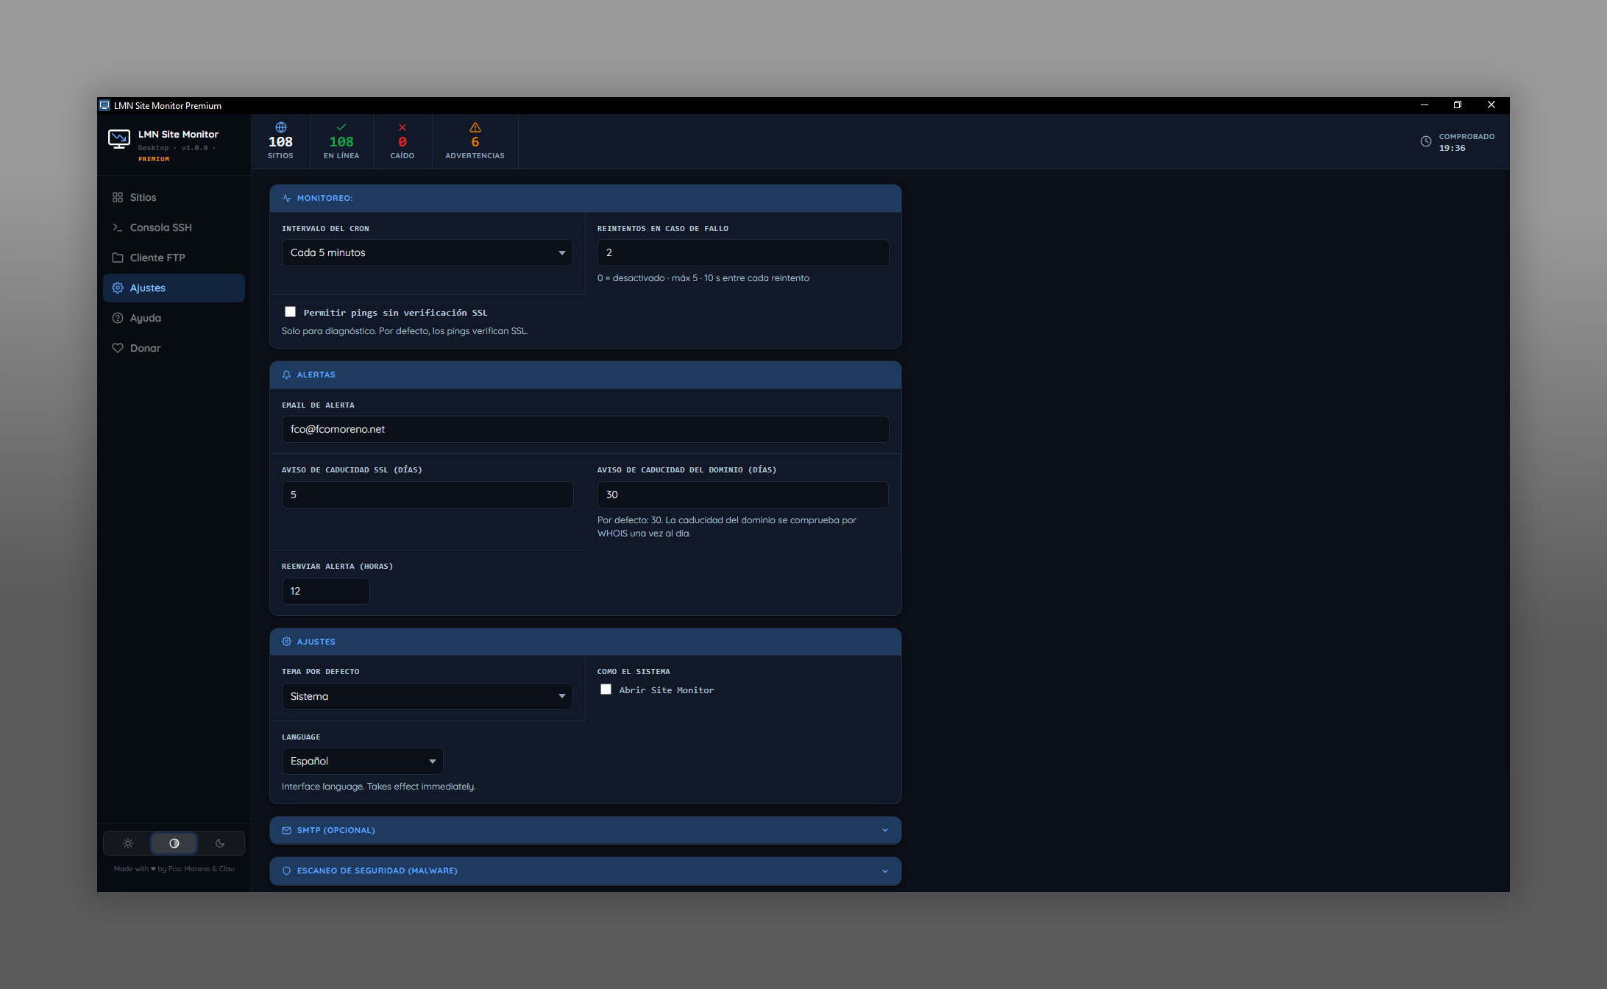1607x989 pixels.
Task: Click the globe icon above Sitios count
Action: (280, 127)
